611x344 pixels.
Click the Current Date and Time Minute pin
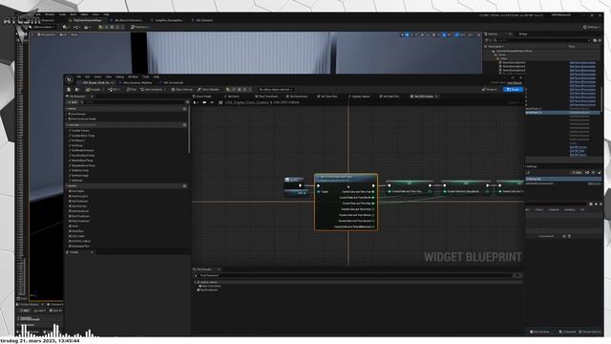(x=373, y=215)
